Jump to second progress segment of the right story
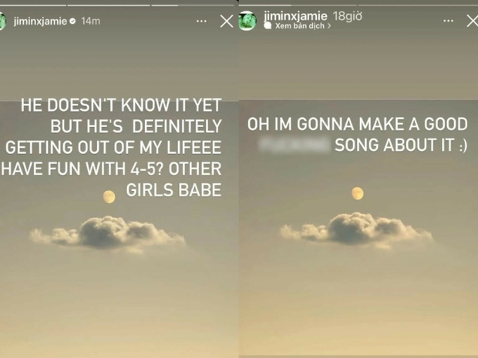Image resolution: width=478 pixels, height=358 pixels. [418, 5]
